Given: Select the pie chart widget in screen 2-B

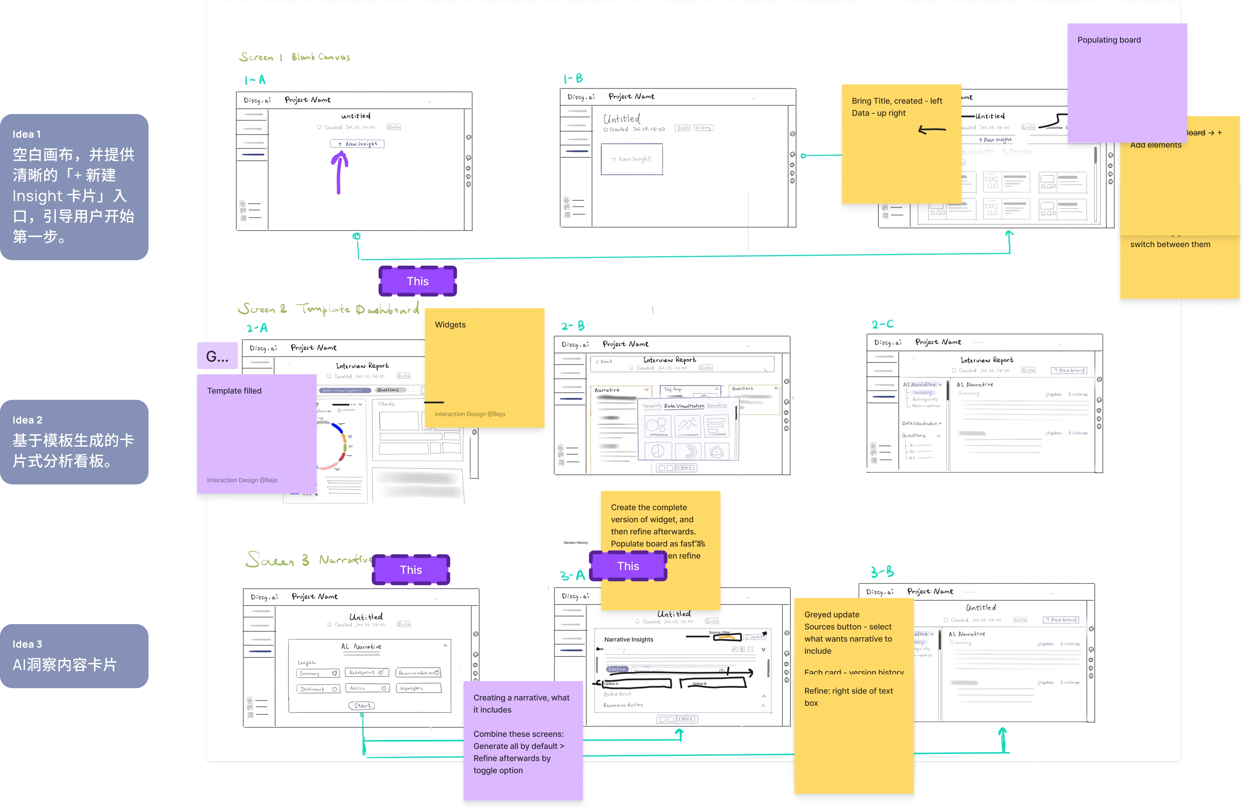Looking at the screenshot, I should click(x=658, y=451).
